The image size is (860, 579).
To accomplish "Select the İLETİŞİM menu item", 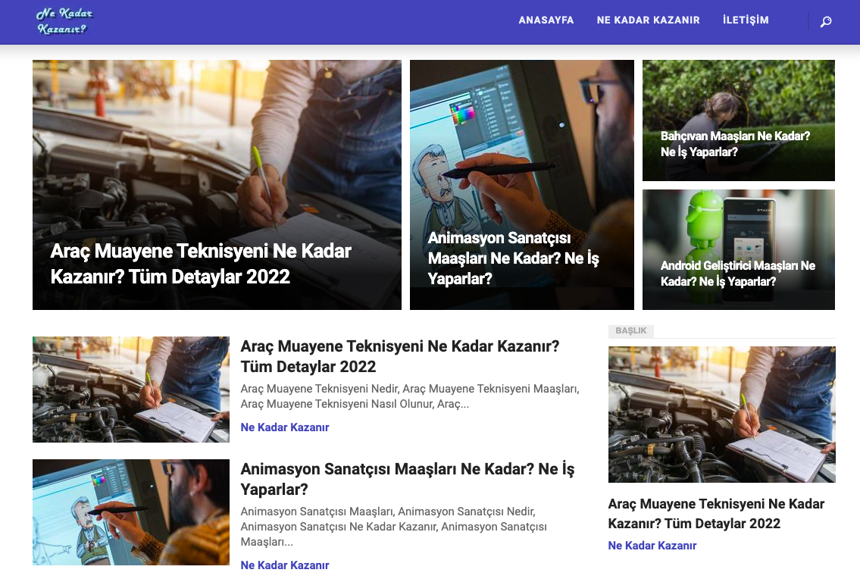I will point(746,20).
